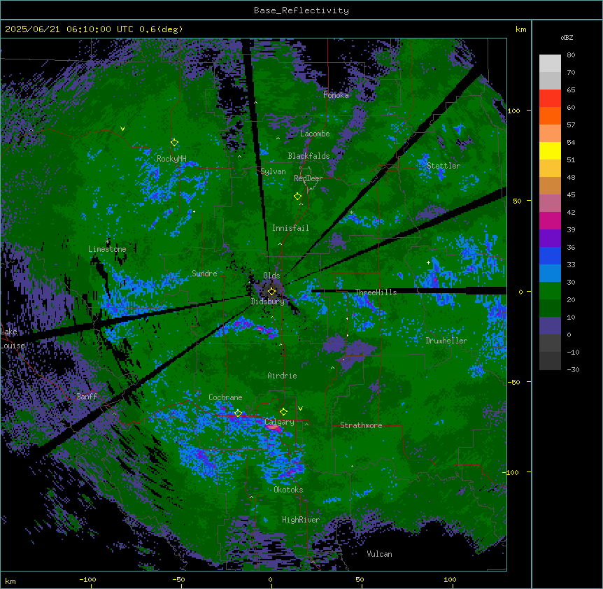This screenshot has width=603, height=589.
Task: Click the yellow marker just below Cochrane label
Action: [x=238, y=413]
